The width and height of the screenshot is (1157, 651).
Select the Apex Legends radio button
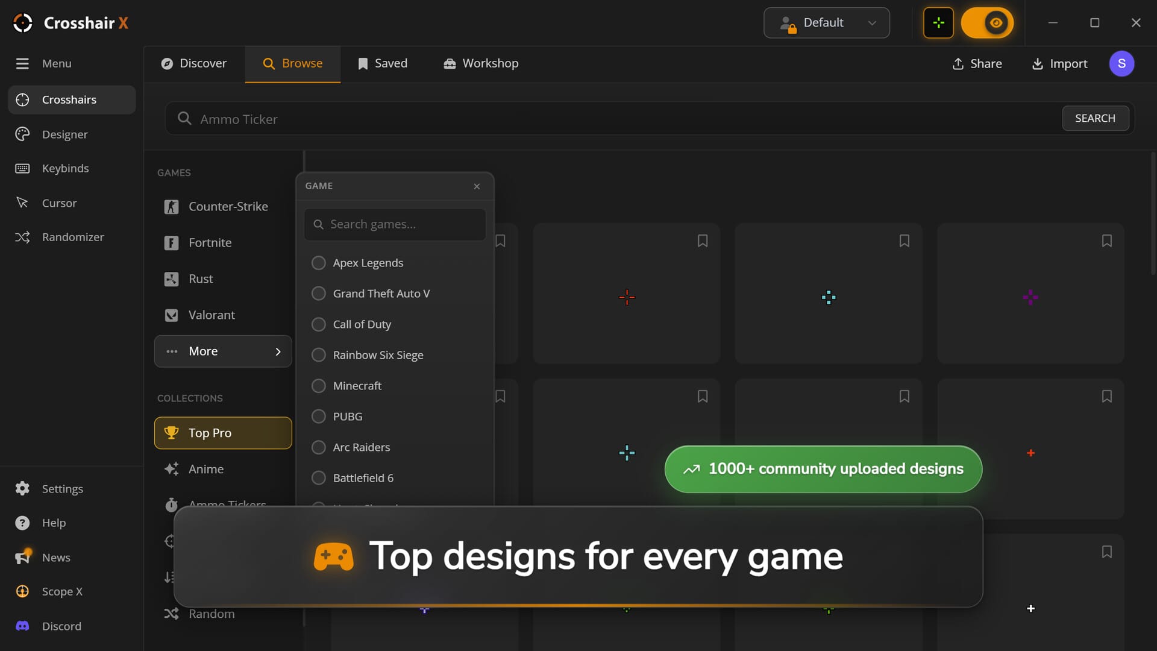point(318,263)
